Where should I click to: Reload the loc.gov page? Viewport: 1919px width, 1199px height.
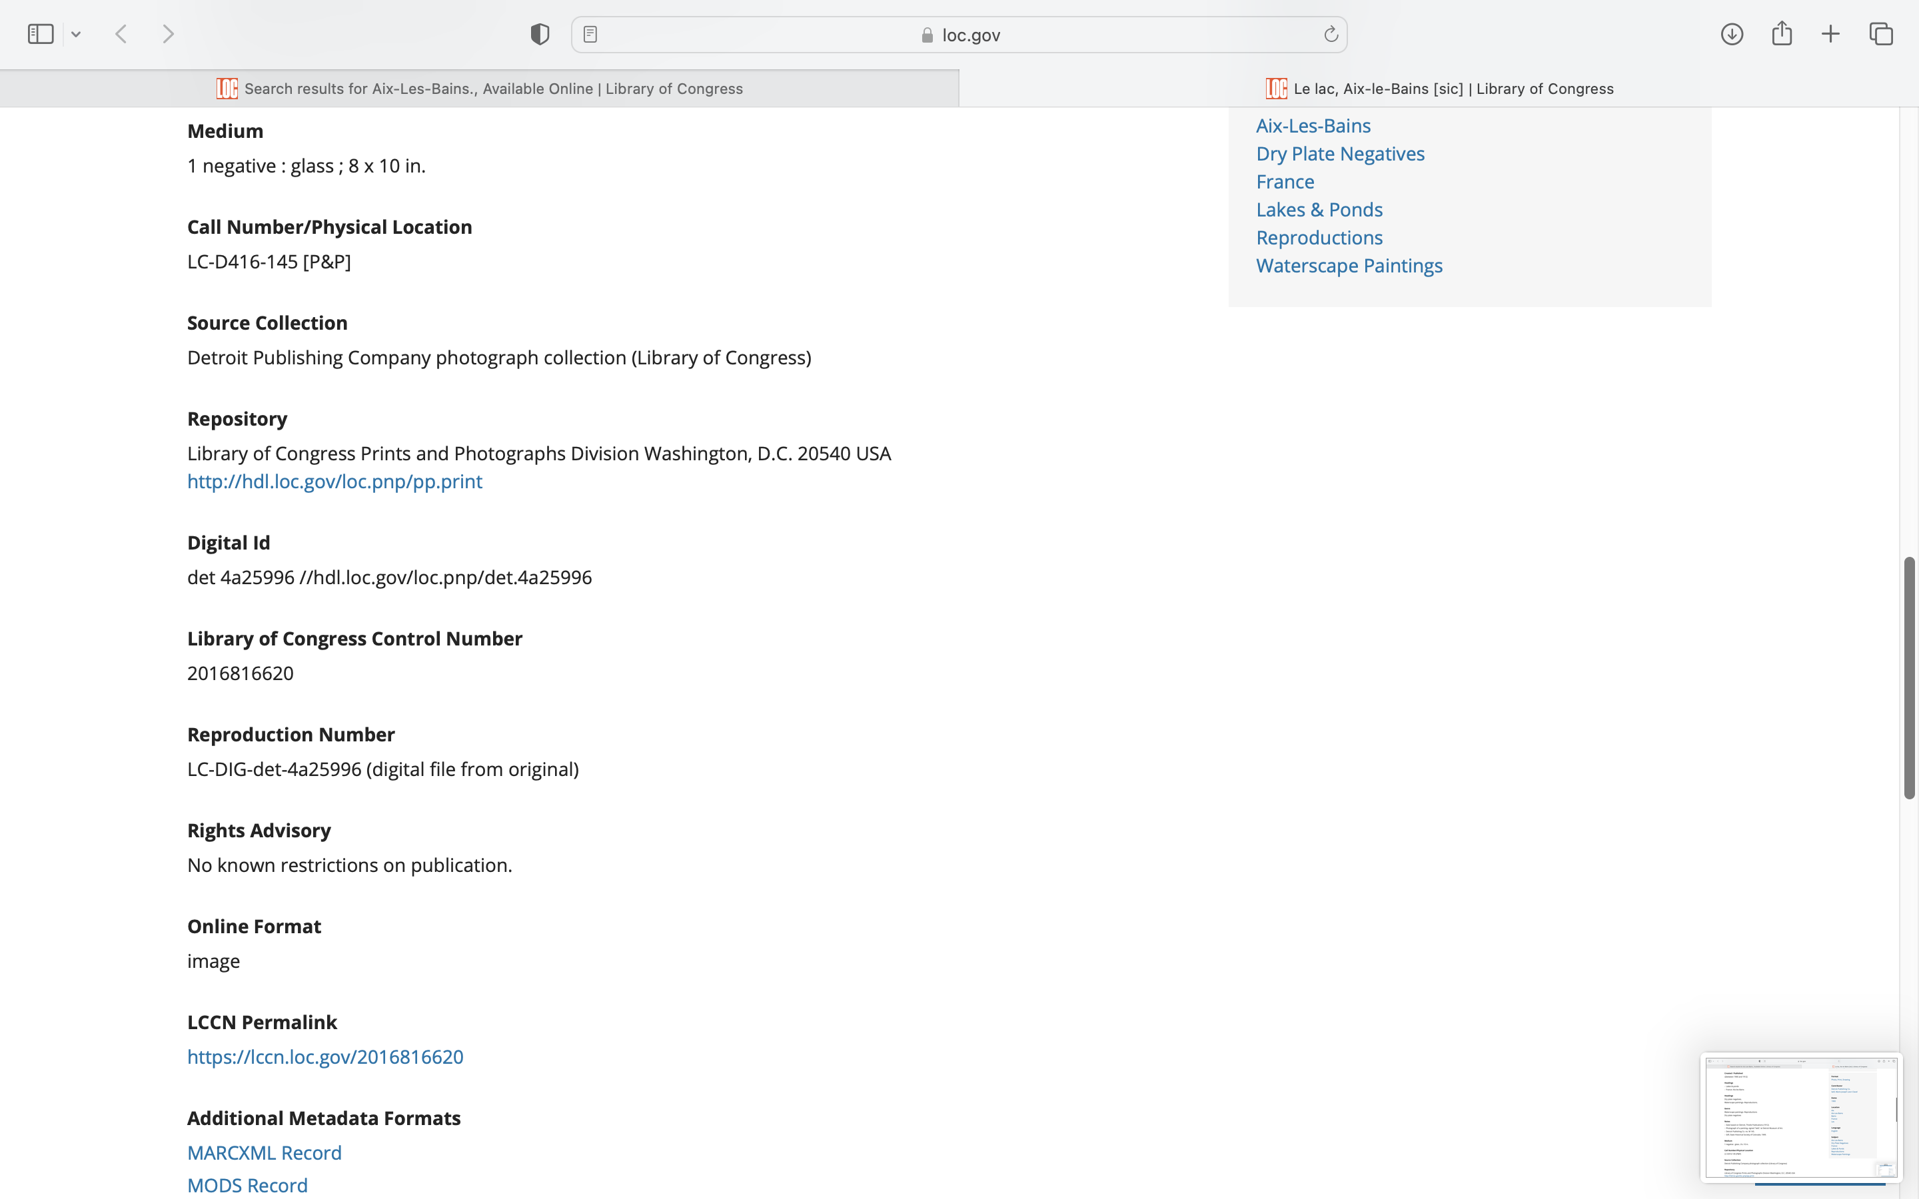click(1331, 34)
